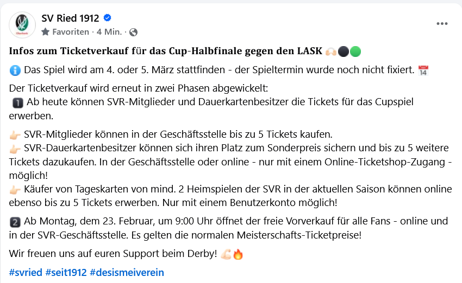The height and width of the screenshot is (283, 462).
Task: Open the #desismeiverein hashtag
Action: tap(127, 272)
